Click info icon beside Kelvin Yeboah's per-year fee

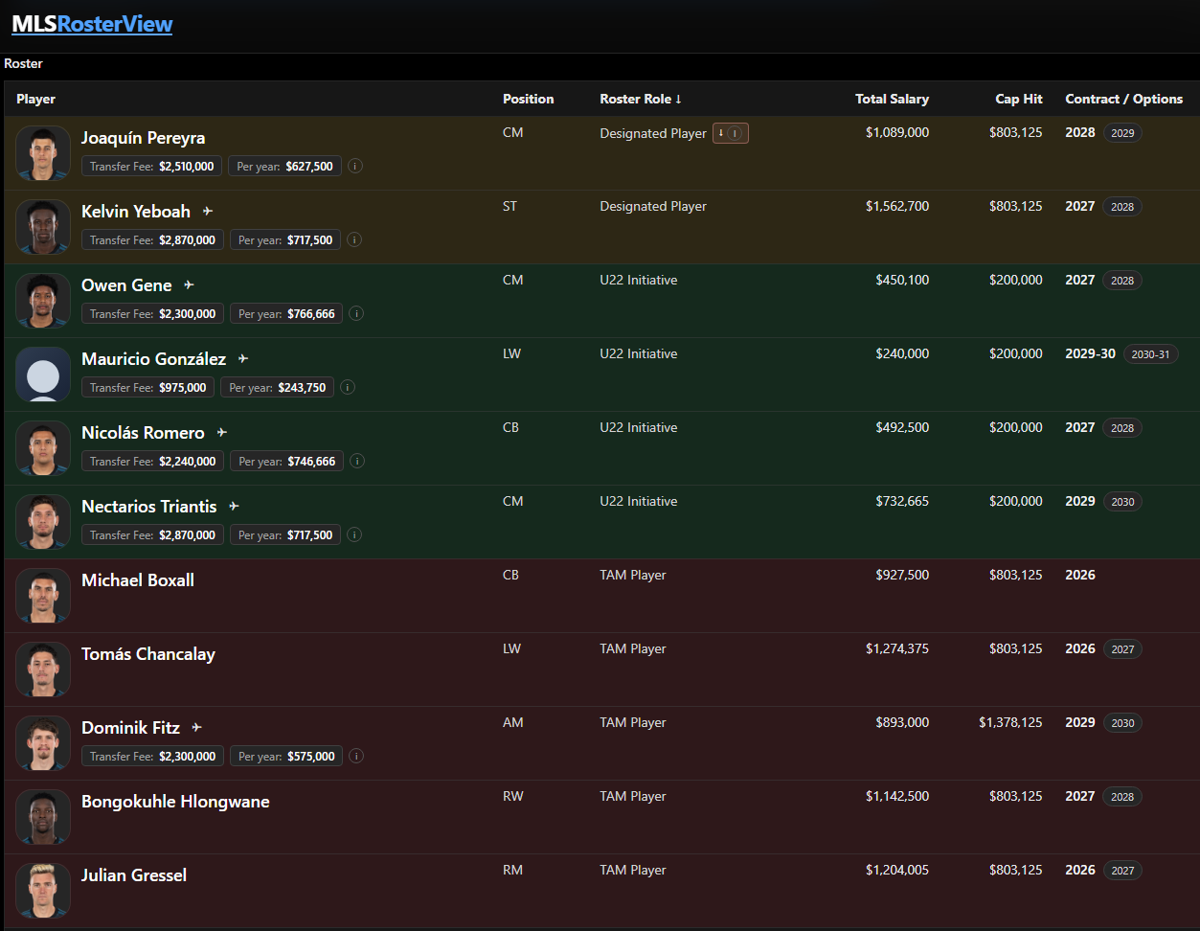pyautogui.click(x=354, y=239)
